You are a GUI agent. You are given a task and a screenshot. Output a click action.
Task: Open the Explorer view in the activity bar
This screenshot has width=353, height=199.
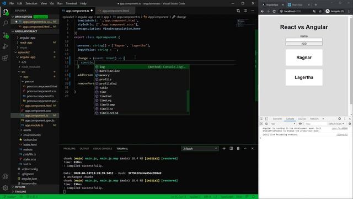click(6, 12)
